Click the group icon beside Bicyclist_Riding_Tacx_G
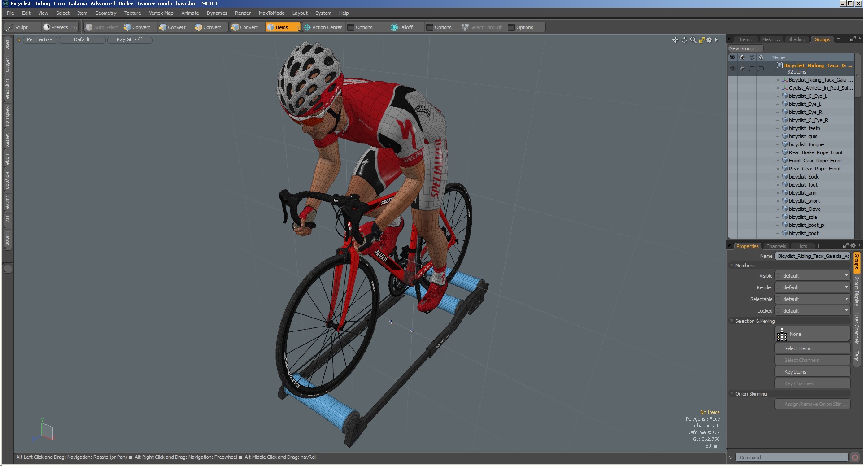Screen dimensions: 863x466 click(x=780, y=65)
